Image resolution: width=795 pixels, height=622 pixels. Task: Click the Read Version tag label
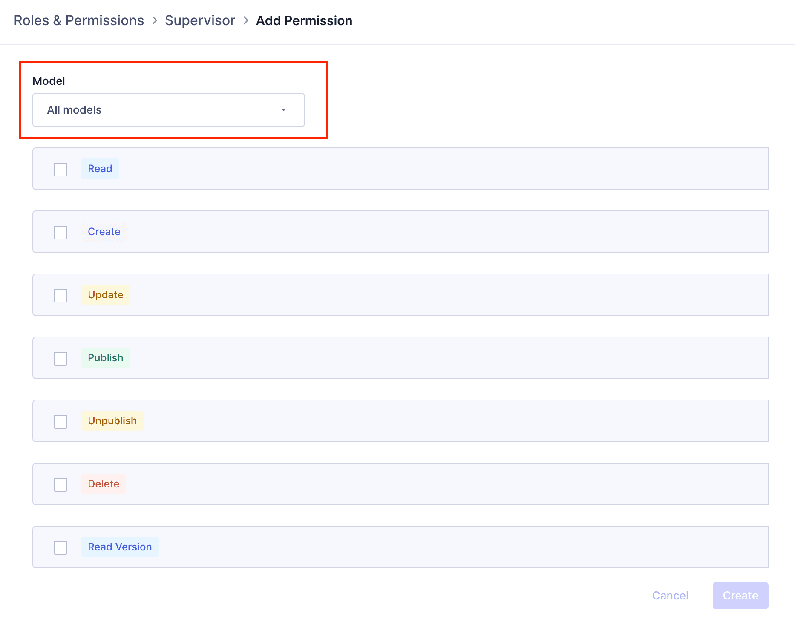click(120, 547)
